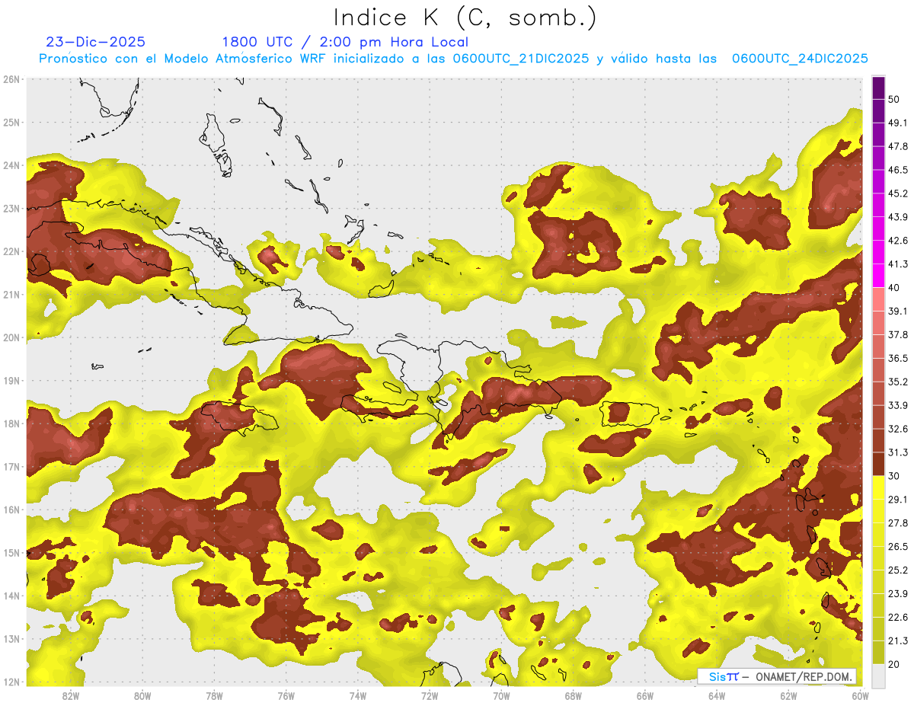Click the "78W" longitude label

(x=214, y=695)
